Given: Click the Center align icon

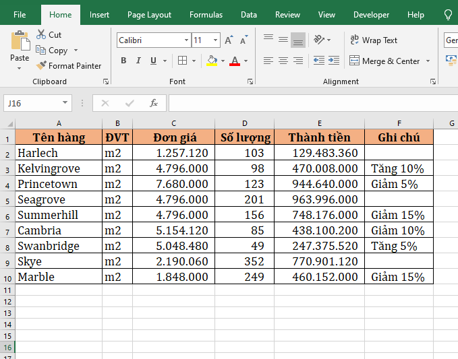Looking at the screenshot, I should (x=283, y=61).
